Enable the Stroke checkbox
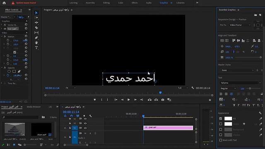Viewport: 265px width, 149px height. click(221, 124)
